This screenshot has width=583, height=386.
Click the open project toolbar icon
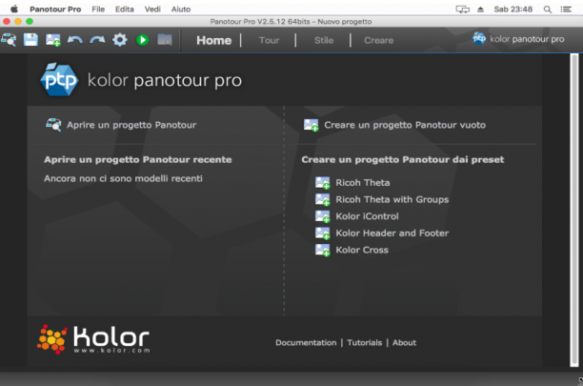[9, 40]
